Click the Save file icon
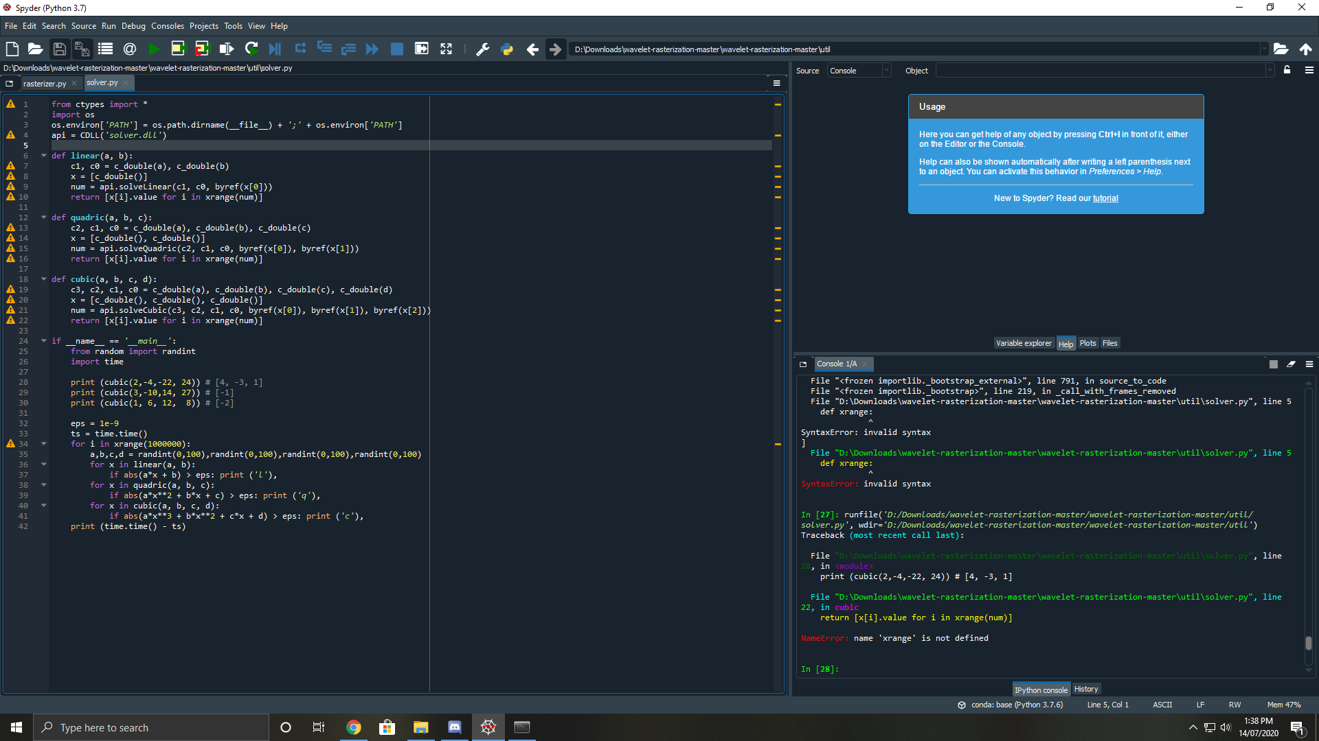 [60, 49]
